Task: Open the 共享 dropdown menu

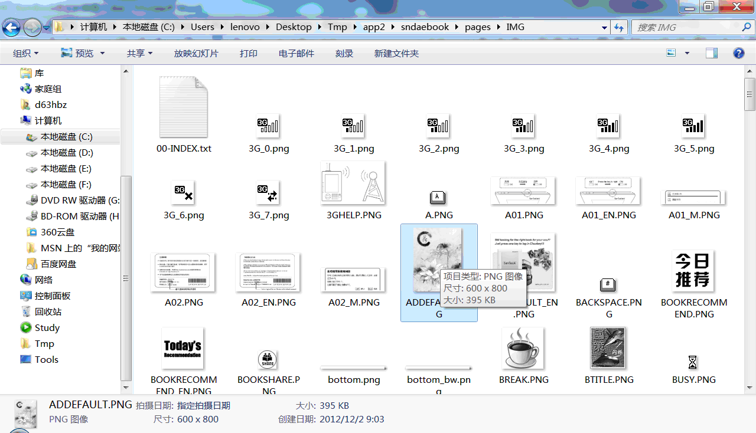Action: point(139,53)
